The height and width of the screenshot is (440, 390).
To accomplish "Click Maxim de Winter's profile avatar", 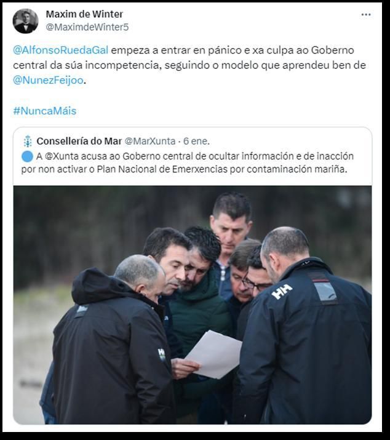I will 26,21.
